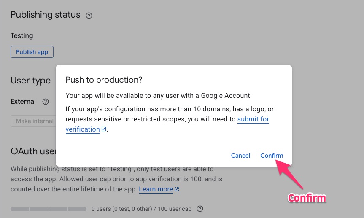Confirm pushing the app to production

point(272,156)
